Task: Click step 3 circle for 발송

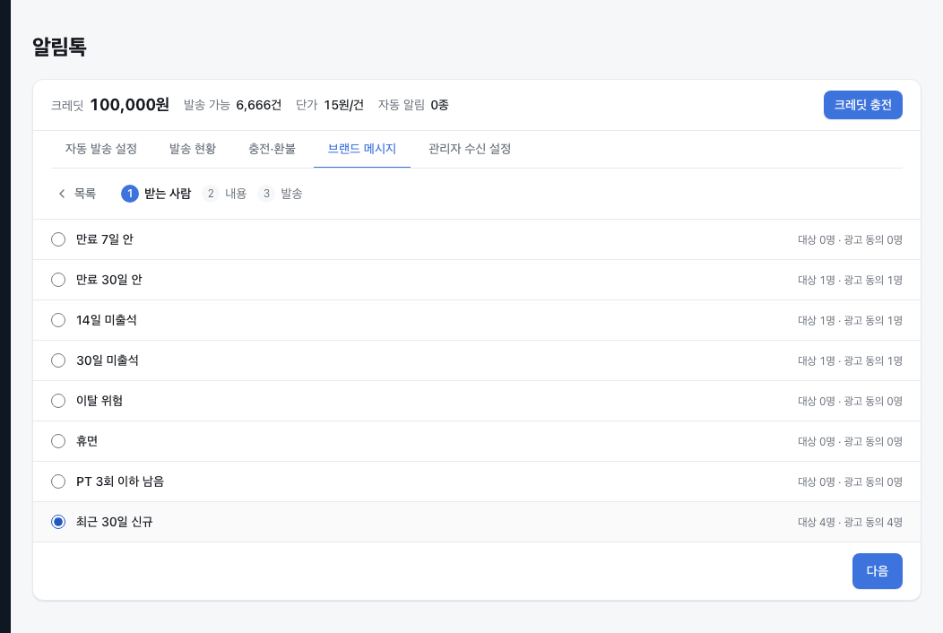Action: [266, 194]
